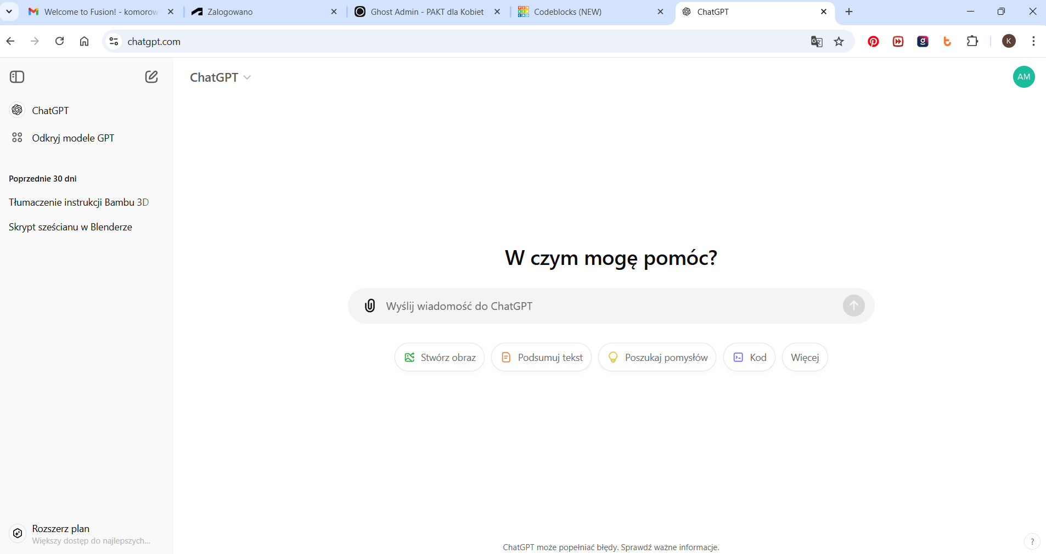
Task: Open the AM user account avatar menu
Action: coord(1023,77)
